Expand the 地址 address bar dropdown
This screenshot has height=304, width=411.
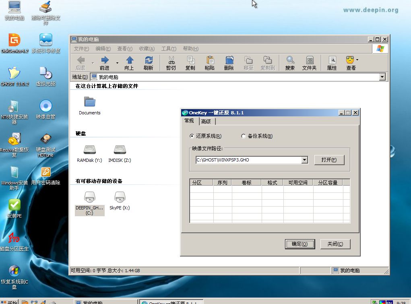(382, 77)
